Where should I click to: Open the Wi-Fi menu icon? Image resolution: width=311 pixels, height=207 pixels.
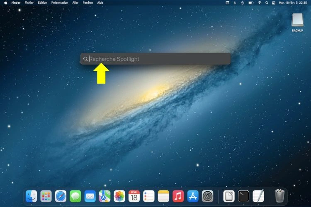click(x=260, y=3)
